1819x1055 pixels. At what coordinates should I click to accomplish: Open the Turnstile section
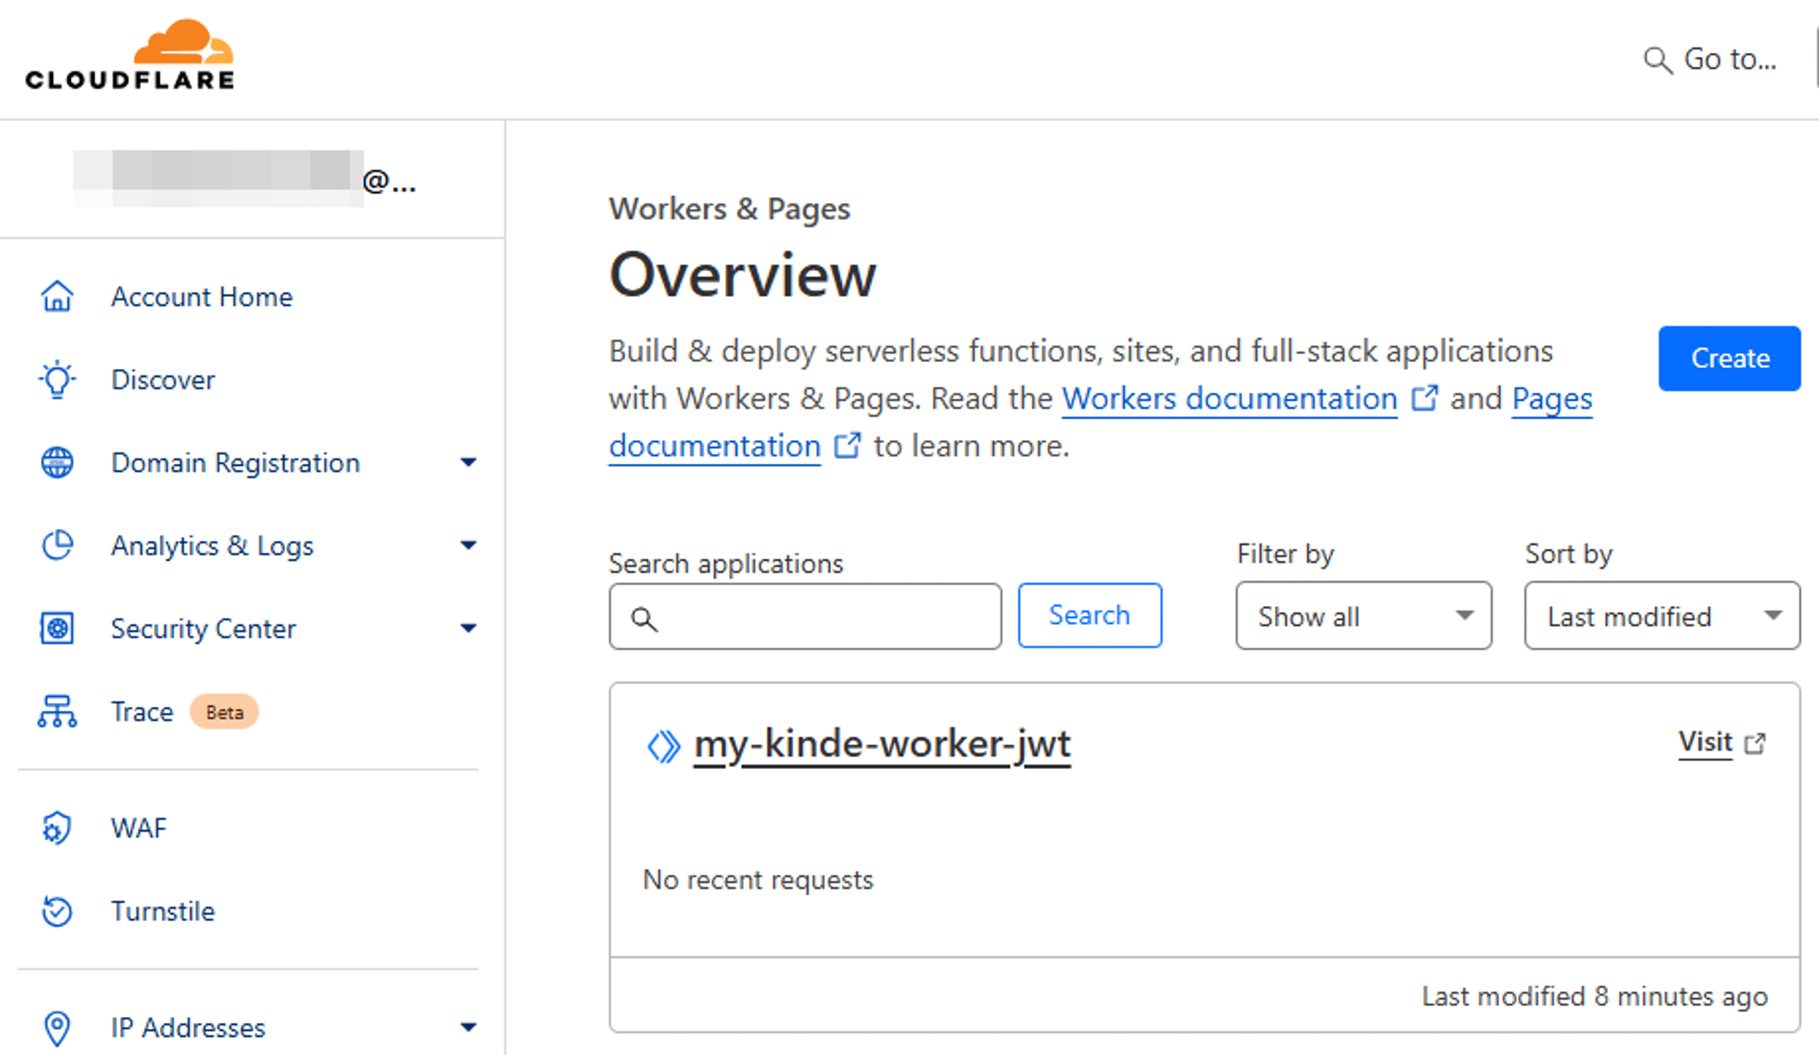tap(163, 911)
